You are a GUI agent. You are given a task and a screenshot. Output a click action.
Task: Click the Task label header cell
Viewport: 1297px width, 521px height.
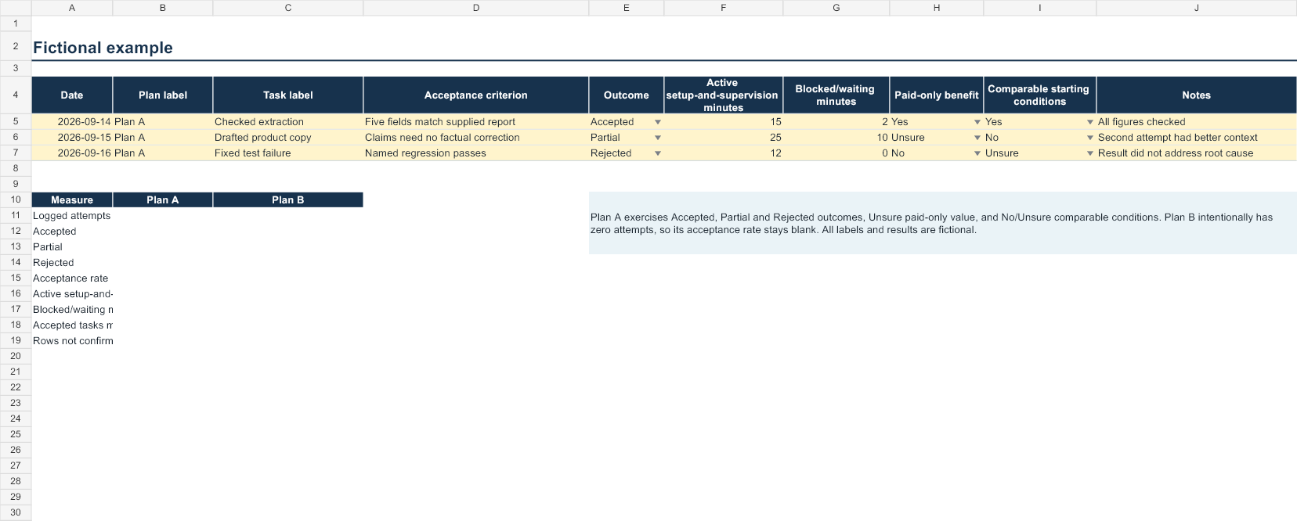288,95
